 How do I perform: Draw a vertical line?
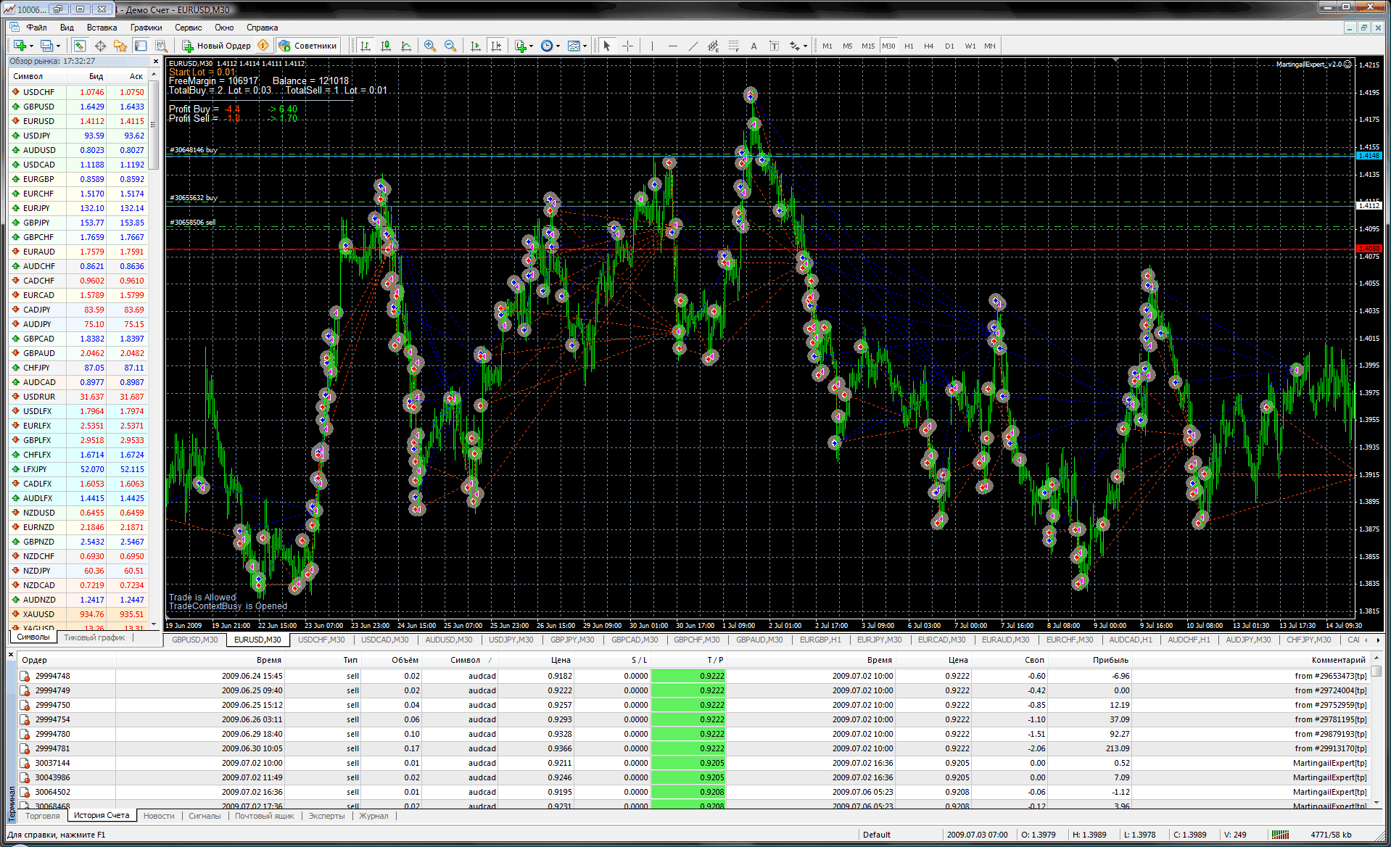pos(652,46)
